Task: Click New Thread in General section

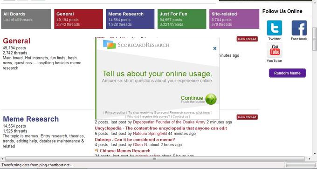Action: pos(247,39)
